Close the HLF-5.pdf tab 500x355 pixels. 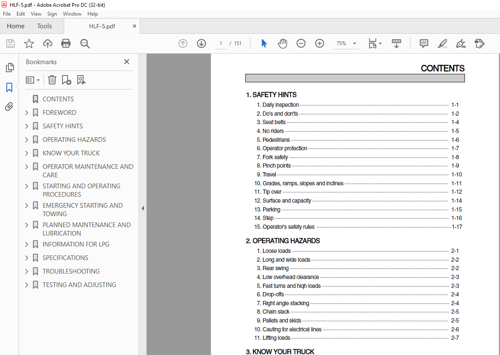tap(135, 26)
